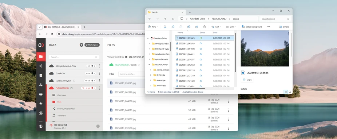
Task: Click Onedata Drive in Explorer address bar
Action: (x=198, y=19)
